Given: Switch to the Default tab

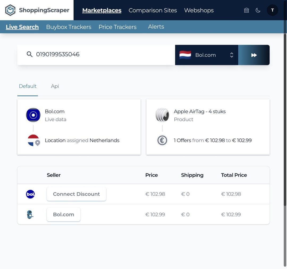Looking at the screenshot, I should [28, 86].
